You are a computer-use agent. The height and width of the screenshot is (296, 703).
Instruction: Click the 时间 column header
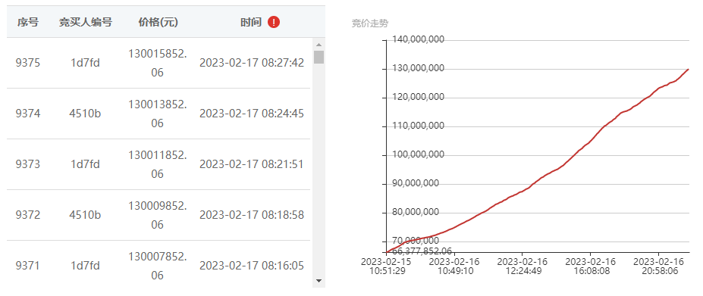[251, 22]
